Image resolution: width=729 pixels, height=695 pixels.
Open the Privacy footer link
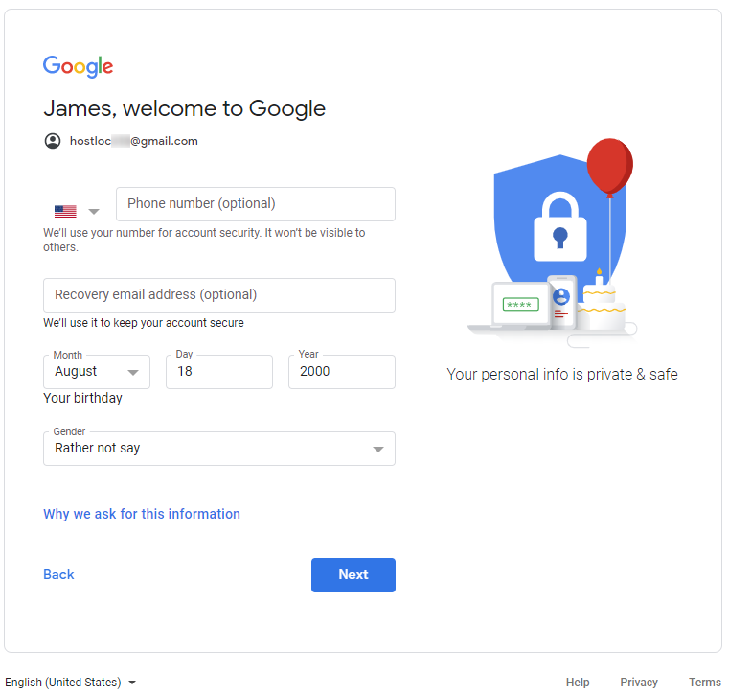639,683
